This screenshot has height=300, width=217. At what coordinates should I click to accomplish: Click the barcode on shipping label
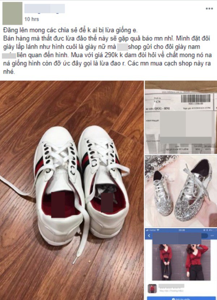point(196,98)
